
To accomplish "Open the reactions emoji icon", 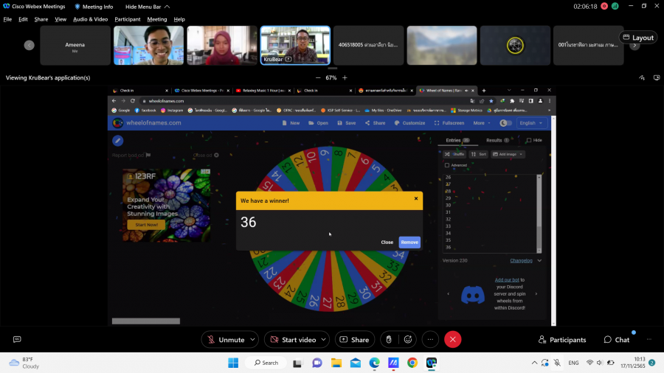I will [x=408, y=339].
